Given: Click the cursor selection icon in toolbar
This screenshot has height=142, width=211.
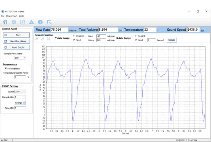Looking at the screenshot, I should click(x=49, y=22).
